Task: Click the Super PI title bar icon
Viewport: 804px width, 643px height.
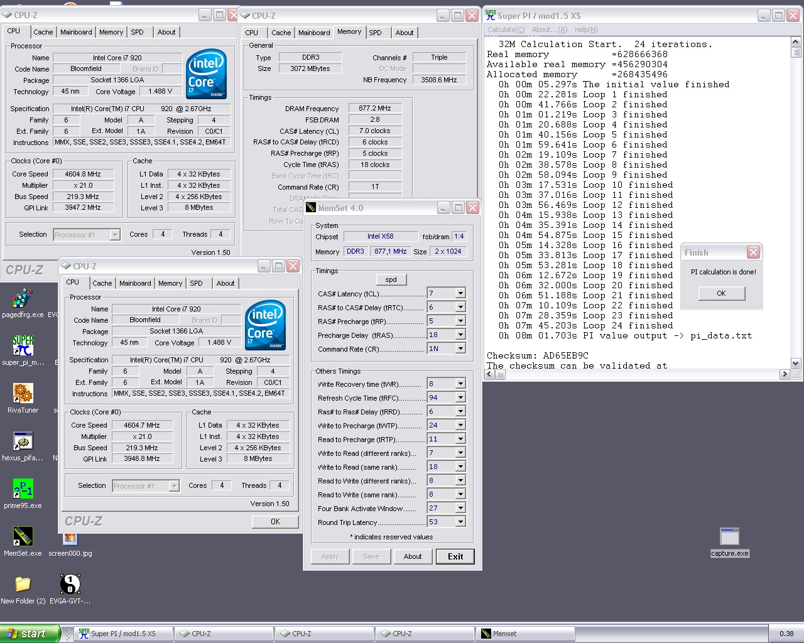Action: (491, 15)
